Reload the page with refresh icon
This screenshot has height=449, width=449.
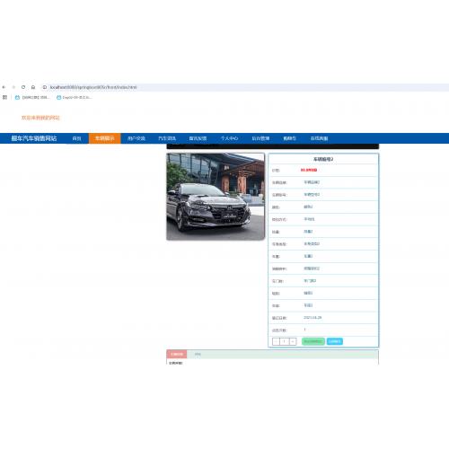[x=23, y=87]
